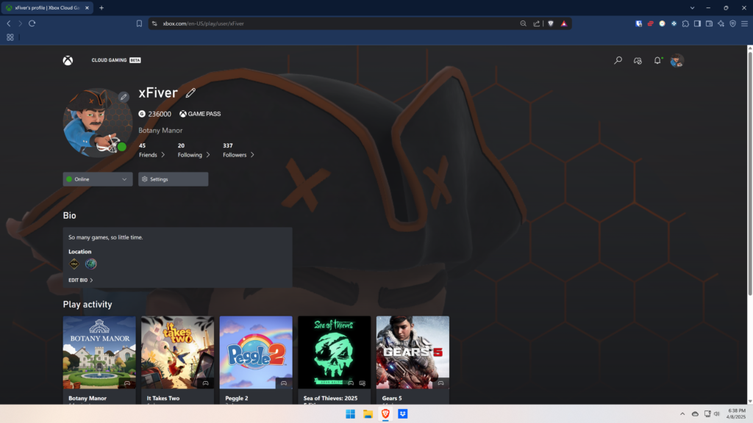The height and width of the screenshot is (423, 753).
Task: Click the globe badge icon in Bio
Action: click(x=90, y=264)
